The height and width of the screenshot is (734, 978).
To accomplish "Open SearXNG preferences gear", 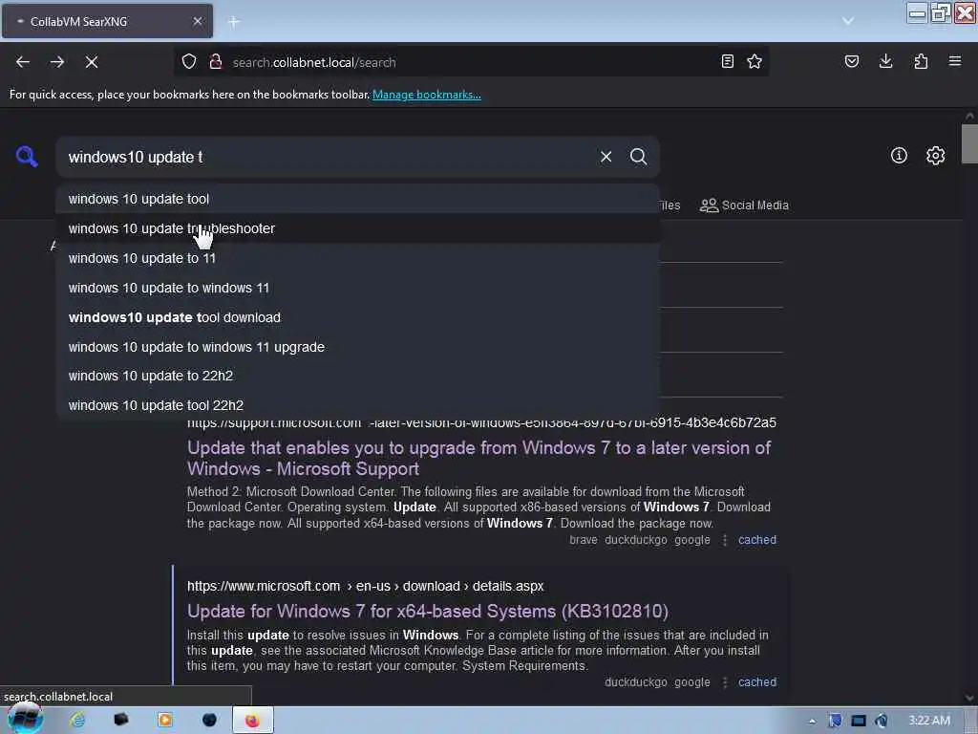I will pyautogui.click(x=936, y=156).
